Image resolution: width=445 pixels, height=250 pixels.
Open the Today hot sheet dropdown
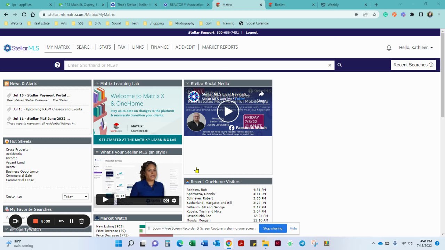pyautogui.click(x=75, y=197)
